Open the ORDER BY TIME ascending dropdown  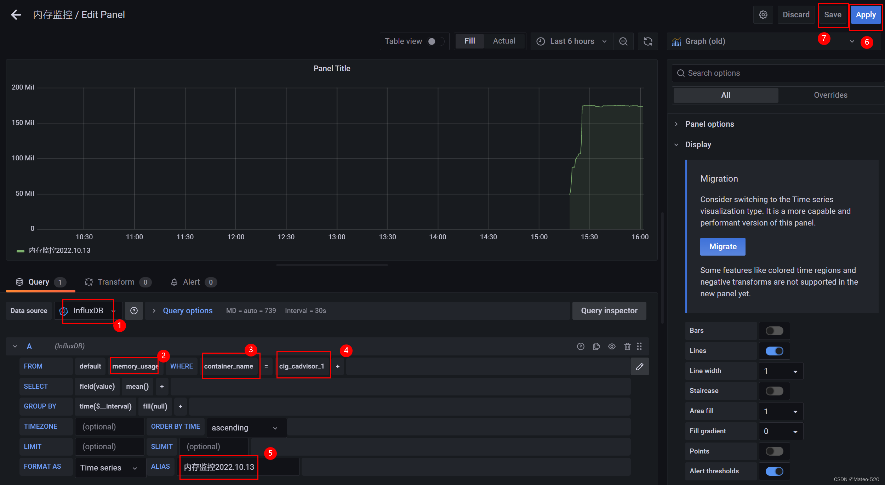click(x=246, y=428)
